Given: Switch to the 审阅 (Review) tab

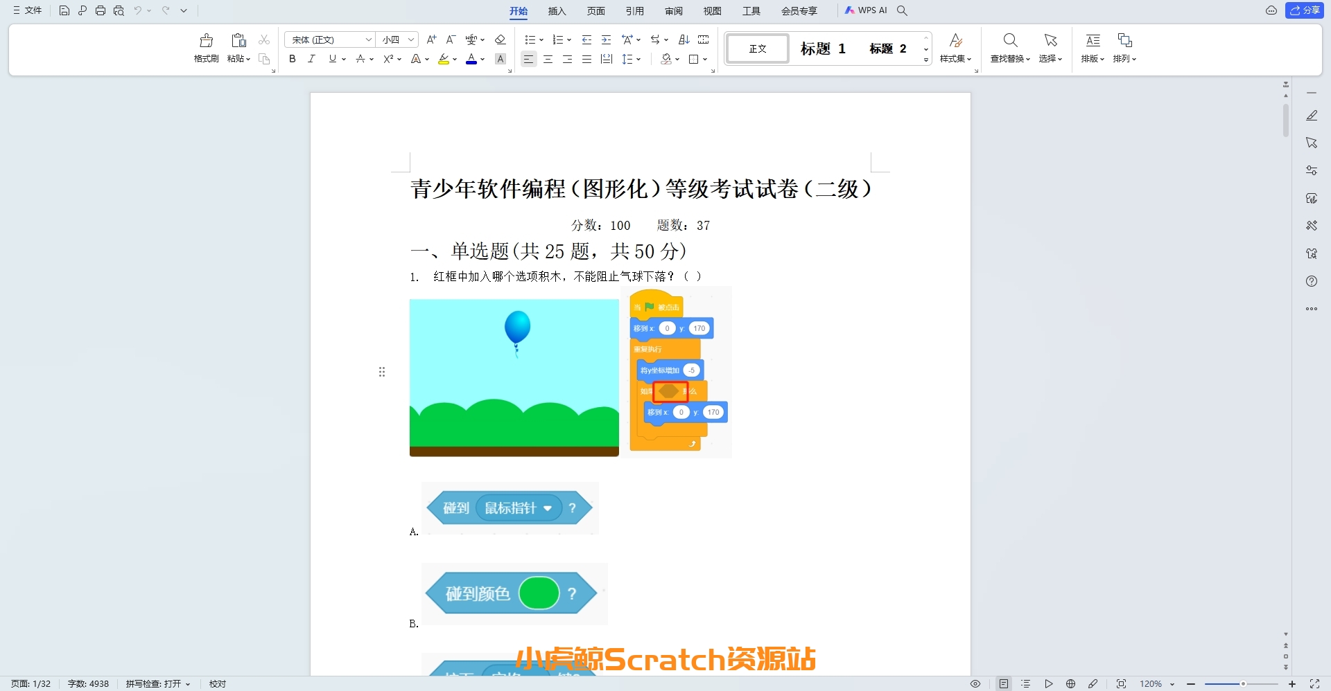Looking at the screenshot, I should [674, 10].
